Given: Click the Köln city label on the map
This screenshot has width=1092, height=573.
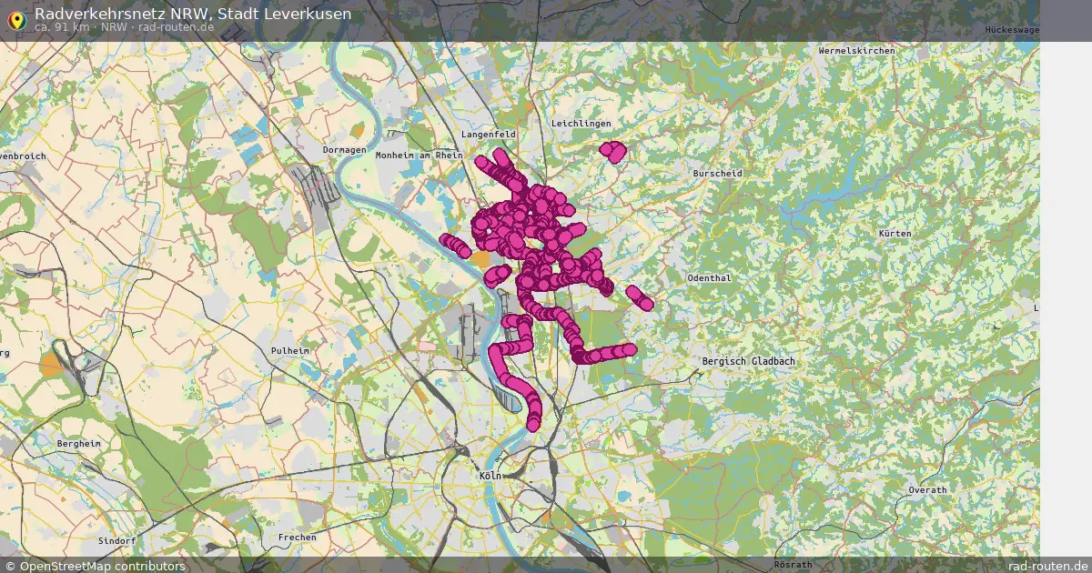Looking at the screenshot, I should tap(490, 476).
